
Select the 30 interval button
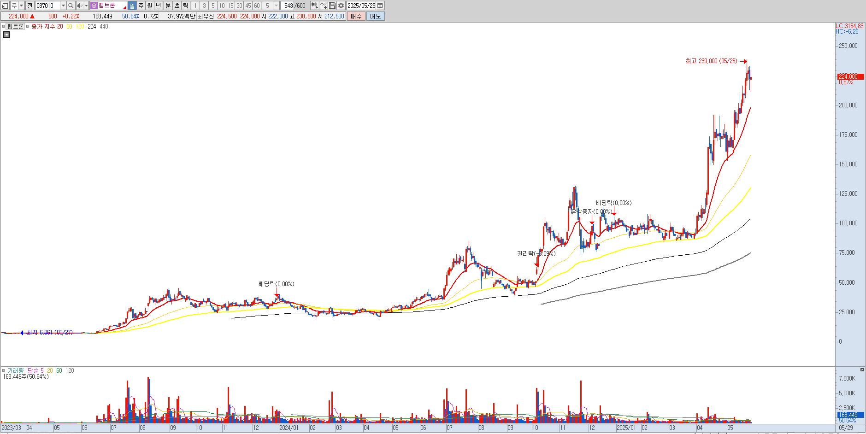(x=239, y=6)
